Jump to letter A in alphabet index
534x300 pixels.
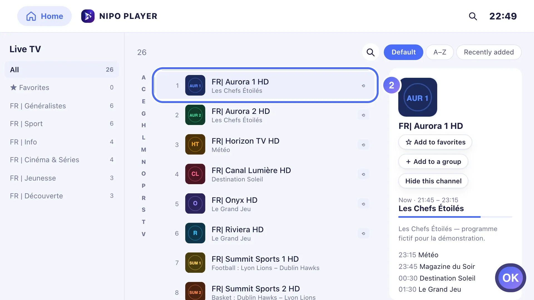coord(144,77)
